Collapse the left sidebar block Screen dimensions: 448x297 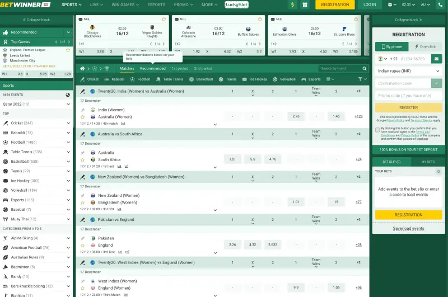click(x=36, y=20)
